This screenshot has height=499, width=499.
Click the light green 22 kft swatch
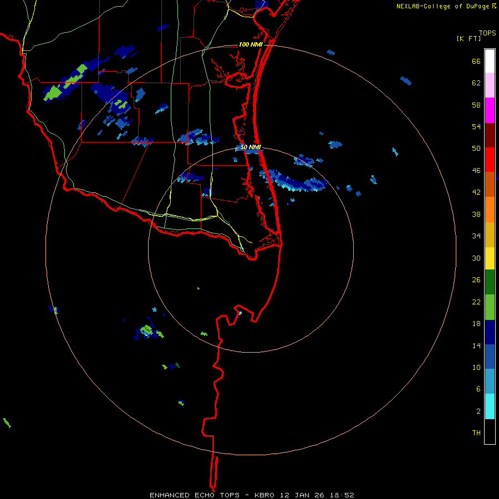pos(490,307)
